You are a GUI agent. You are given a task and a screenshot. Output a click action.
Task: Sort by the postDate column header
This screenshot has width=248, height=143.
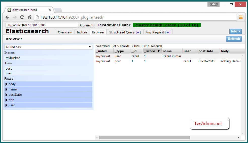click(208, 51)
